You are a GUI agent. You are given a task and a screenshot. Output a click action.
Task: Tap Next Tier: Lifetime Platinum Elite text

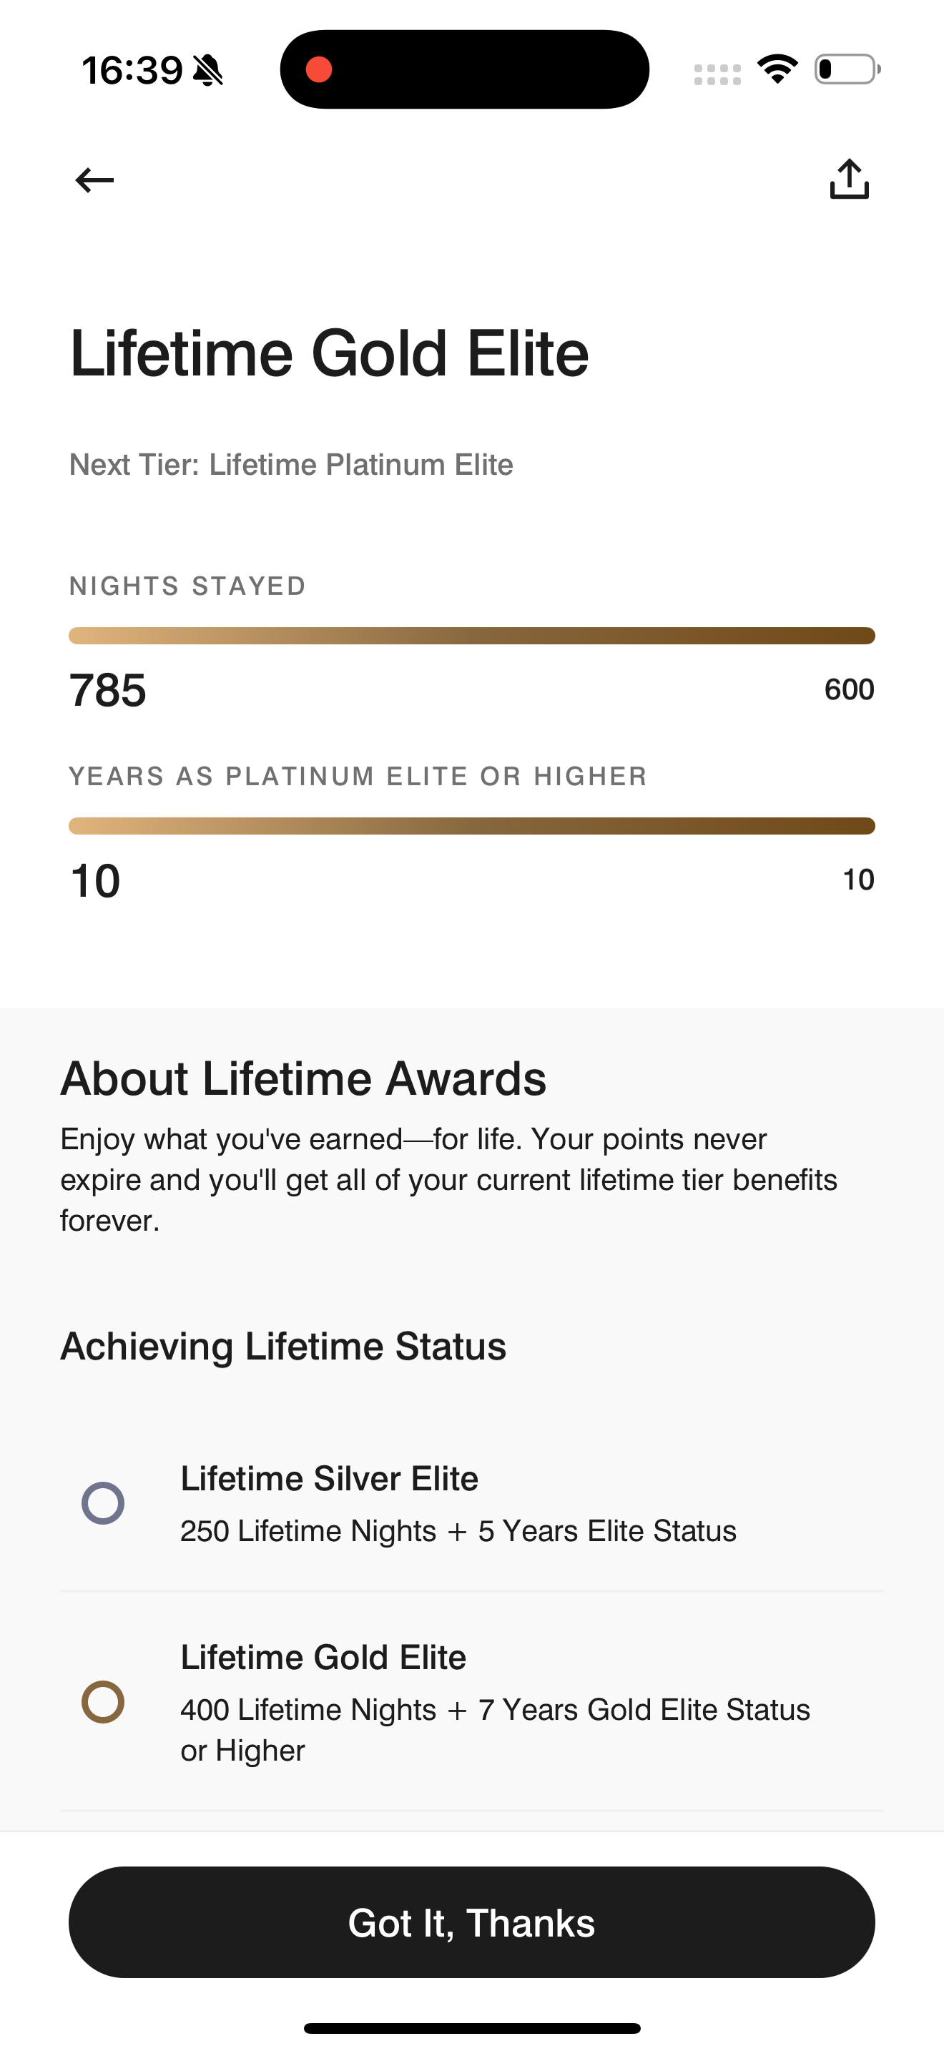291,464
